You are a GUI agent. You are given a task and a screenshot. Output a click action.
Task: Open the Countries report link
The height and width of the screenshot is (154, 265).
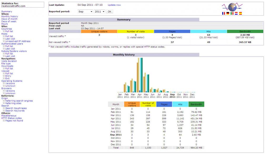7,29
